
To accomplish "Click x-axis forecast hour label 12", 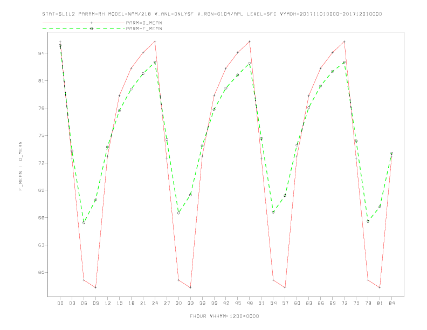I will pos(108,303).
